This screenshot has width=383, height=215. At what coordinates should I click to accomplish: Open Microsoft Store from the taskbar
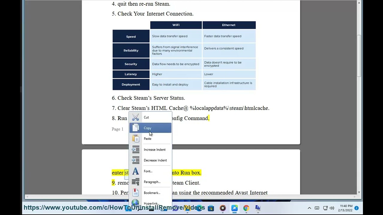coord(211,208)
